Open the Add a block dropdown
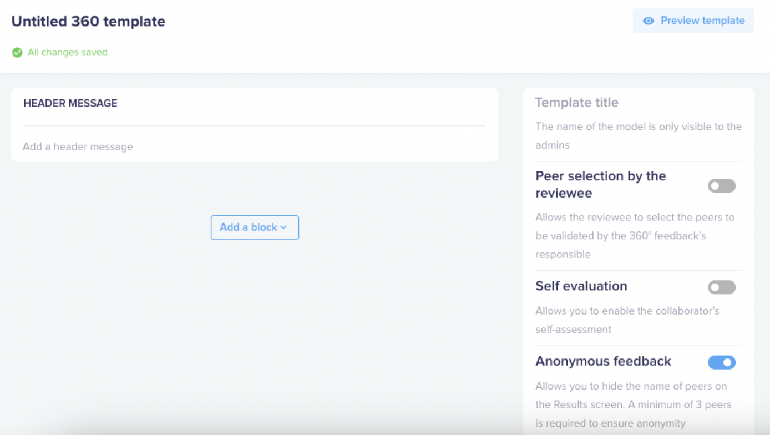 click(255, 227)
